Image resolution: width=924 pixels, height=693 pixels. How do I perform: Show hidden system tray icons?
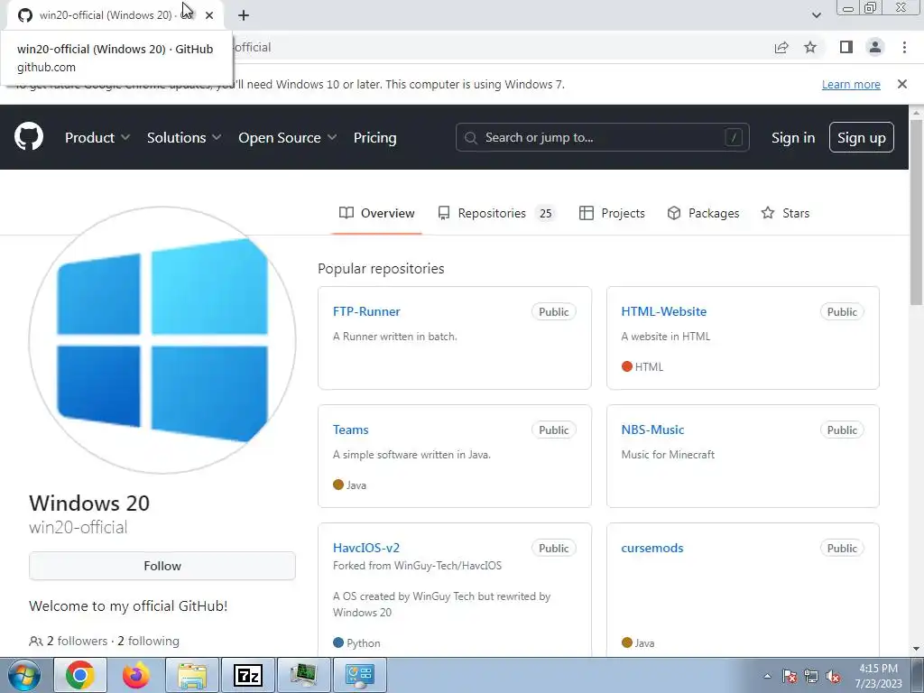(767, 676)
